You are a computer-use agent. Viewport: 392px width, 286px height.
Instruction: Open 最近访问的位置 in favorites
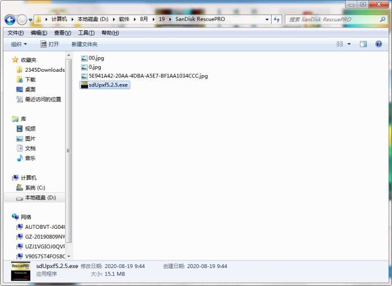point(39,99)
